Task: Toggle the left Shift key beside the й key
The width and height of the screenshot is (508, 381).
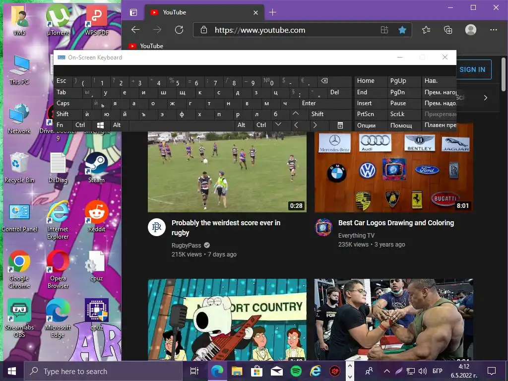Action: click(x=67, y=115)
